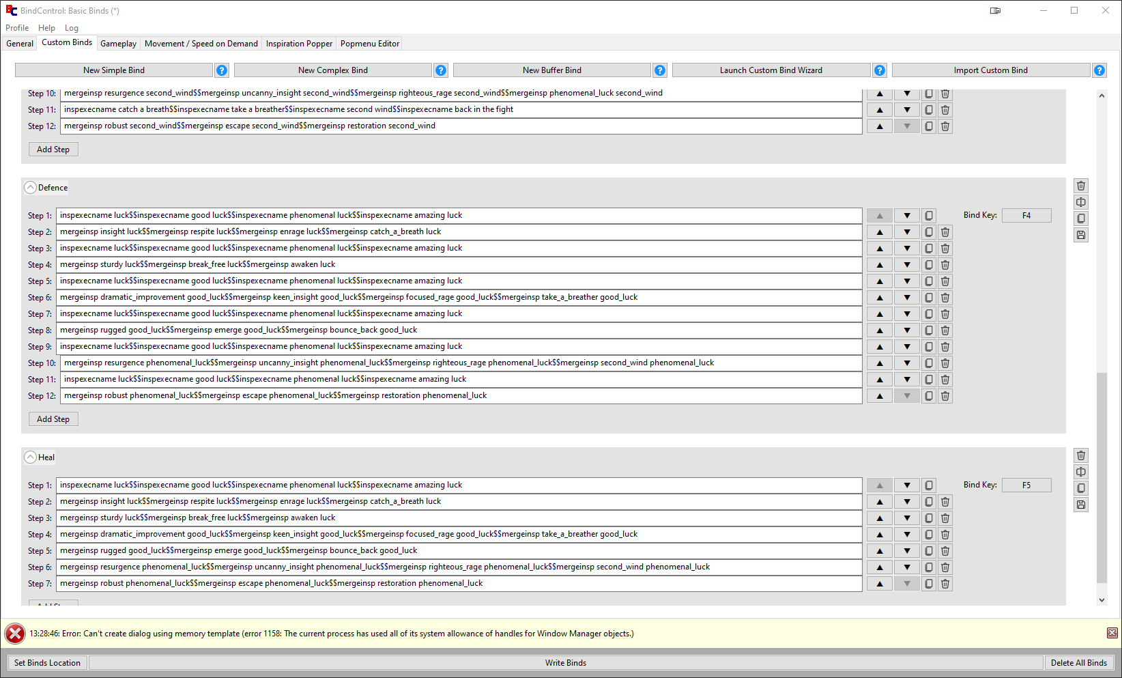1122x678 pixels.
Task: Delete Step 6 in the Defence bind
Action: (945, 298)
